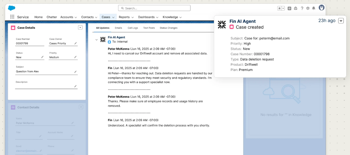Open the Setup gear icon
350x155 pixels.
coord(308,8)
